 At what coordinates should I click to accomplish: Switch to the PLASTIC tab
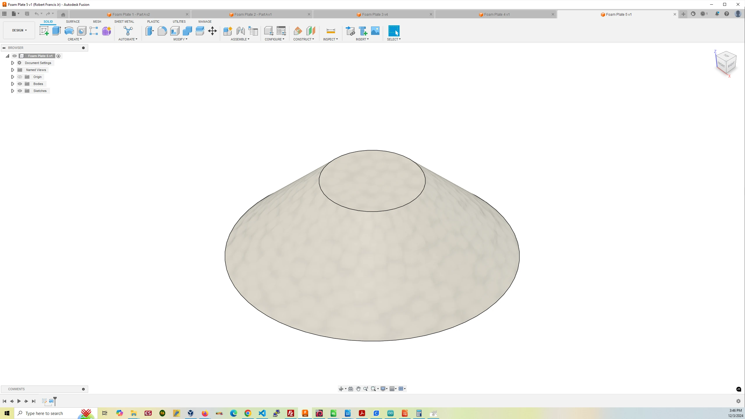coord(153,22)
